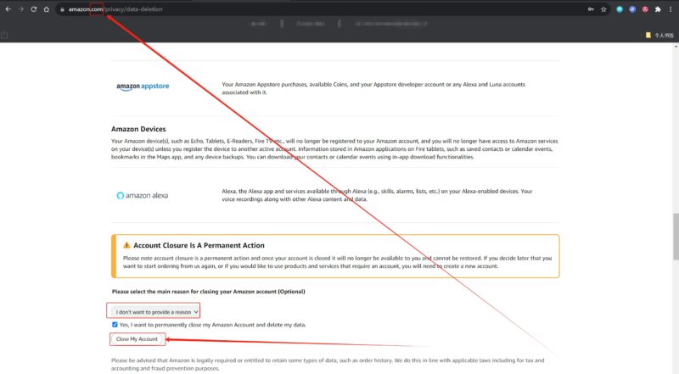Click the Amazon Appstore logo

tap(144, 87)
